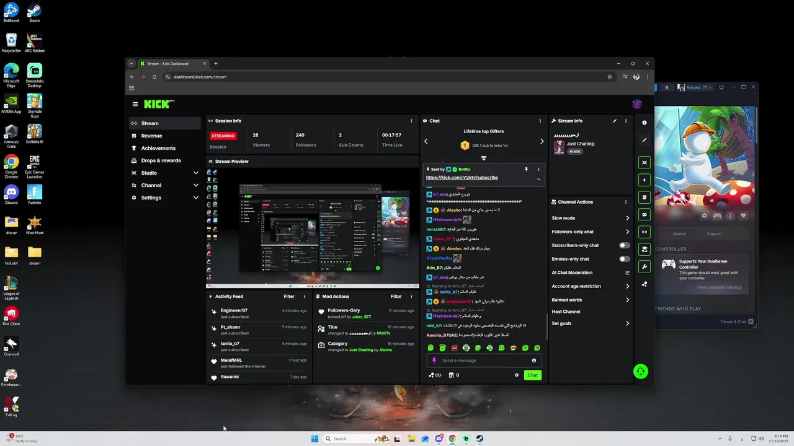This screenshot has width=794, height=446.
Task: Click the Stream Preview thumbnail
Action: (x=313, y=227)
